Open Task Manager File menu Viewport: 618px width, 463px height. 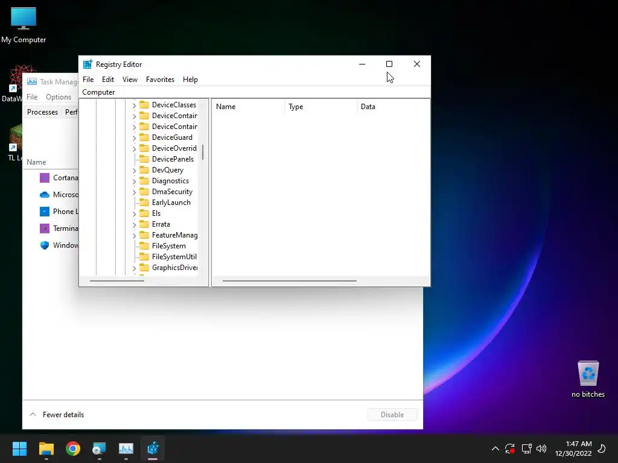pyautogui.click(x=32, y=97)
